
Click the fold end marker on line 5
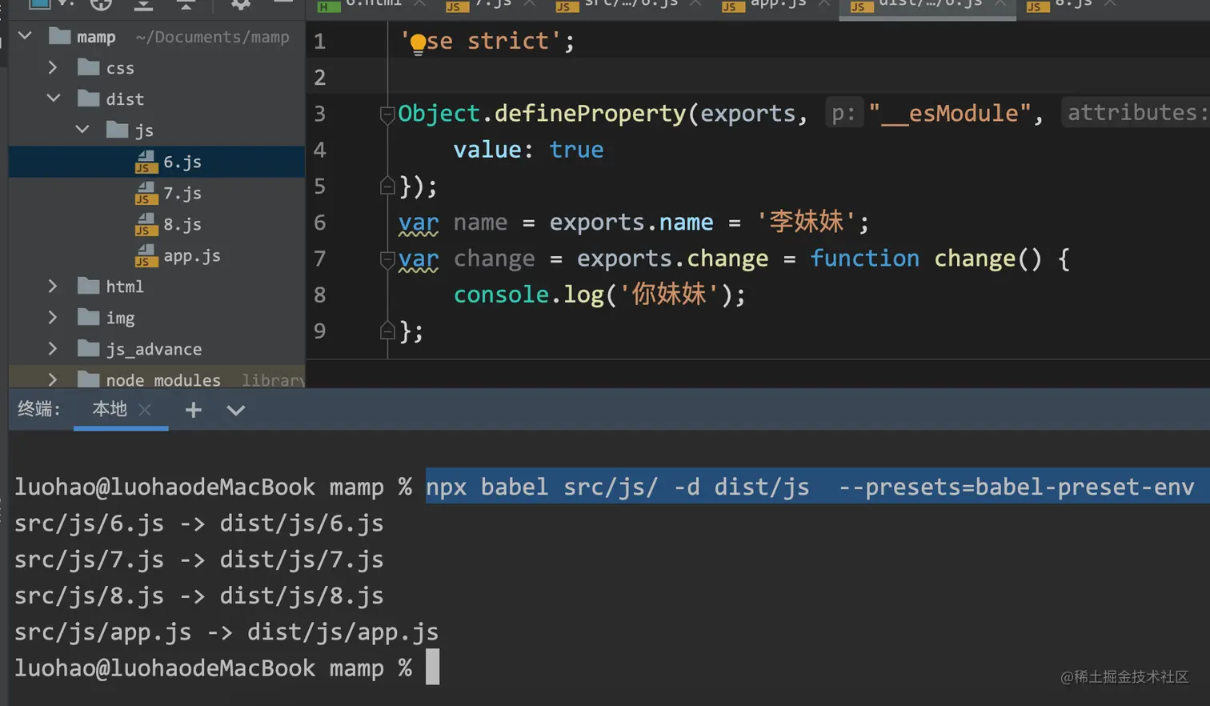387,187
